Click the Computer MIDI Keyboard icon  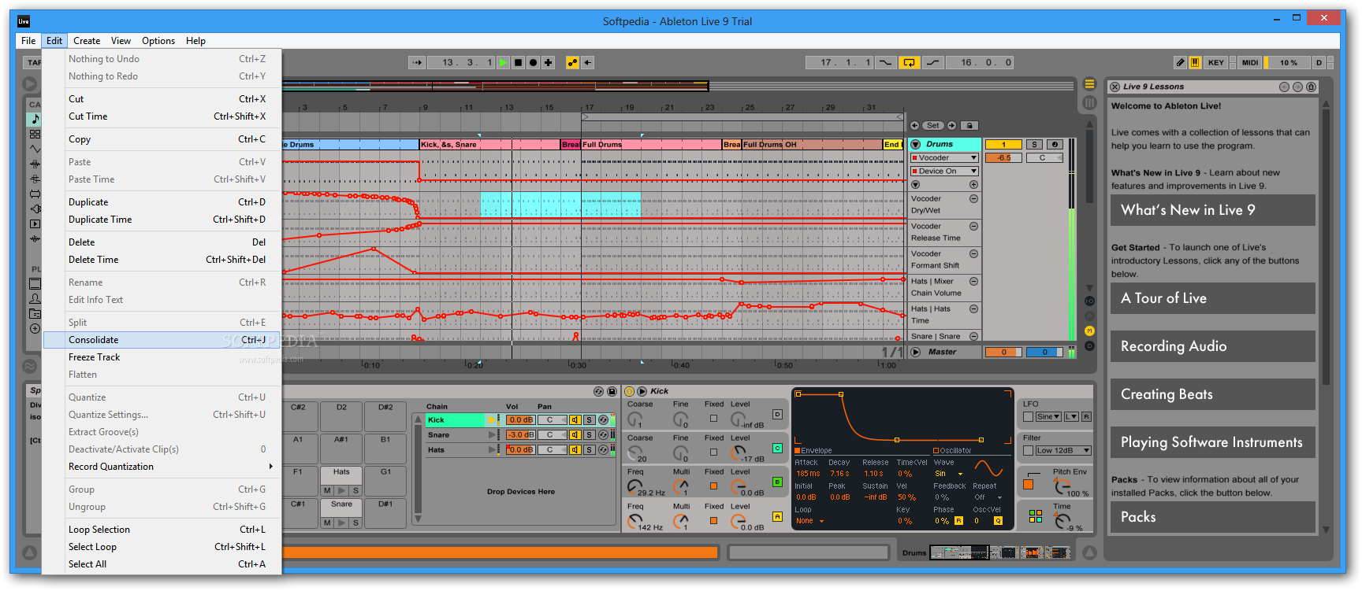coord(1195,62)
